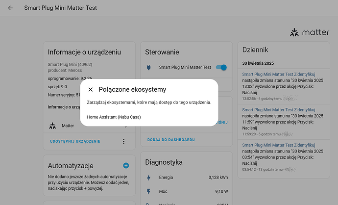
Task: Click the Automatyzacje heading
Action: point(71,166)
